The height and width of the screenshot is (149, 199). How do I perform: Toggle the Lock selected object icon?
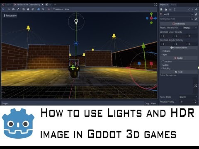click(x=28, y=9)
